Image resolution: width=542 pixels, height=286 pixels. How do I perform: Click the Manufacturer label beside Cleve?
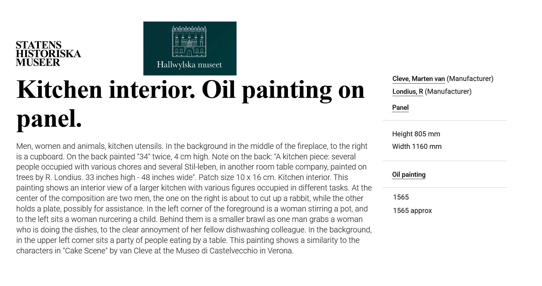(x=470, y=79)
